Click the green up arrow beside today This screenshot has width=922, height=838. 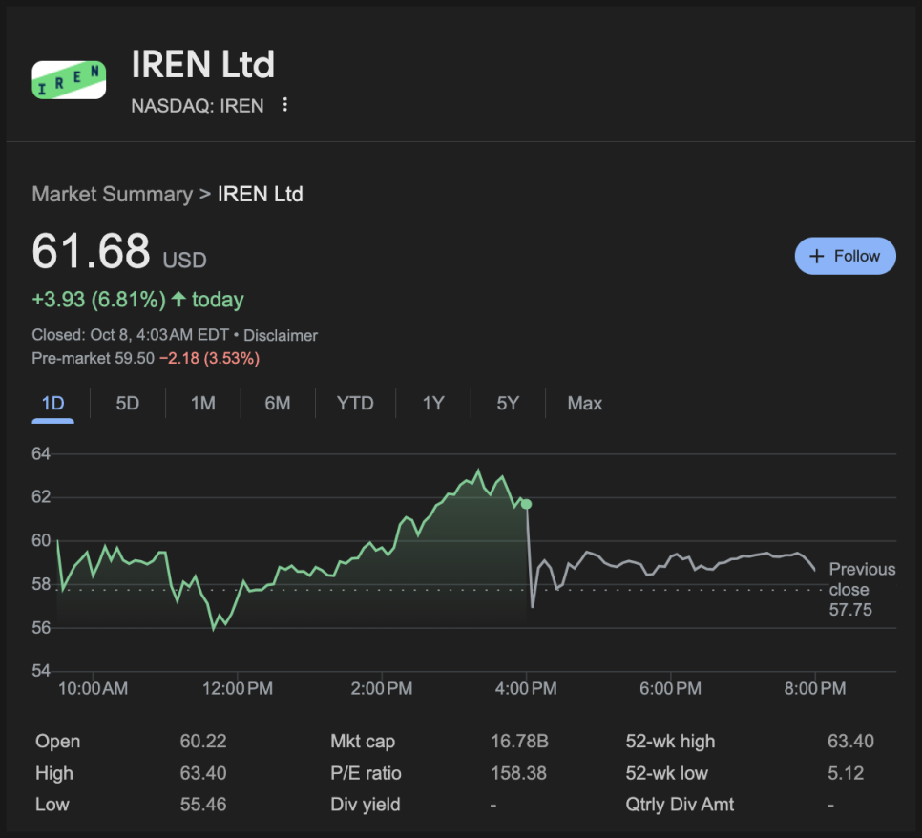[x=178, y=300]
